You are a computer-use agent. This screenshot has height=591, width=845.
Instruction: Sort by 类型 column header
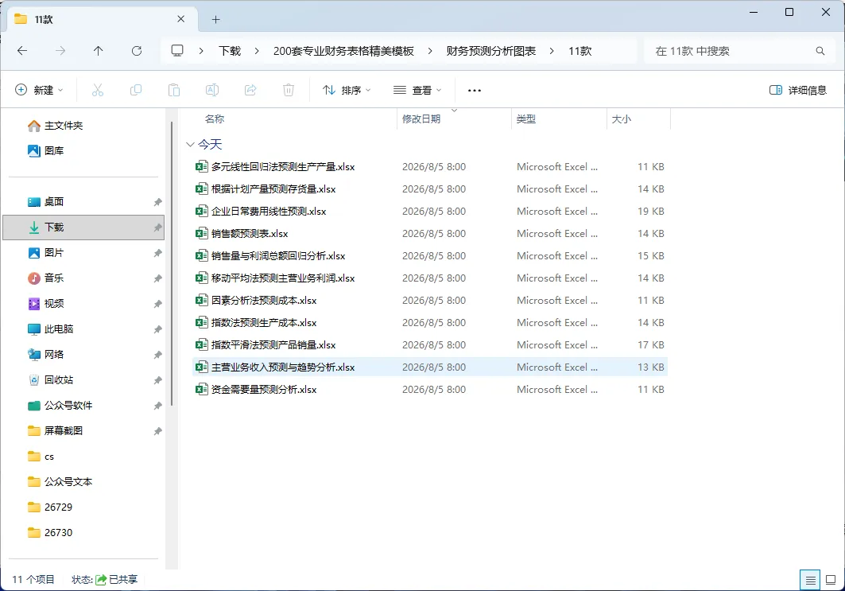(x=559, y=119)
